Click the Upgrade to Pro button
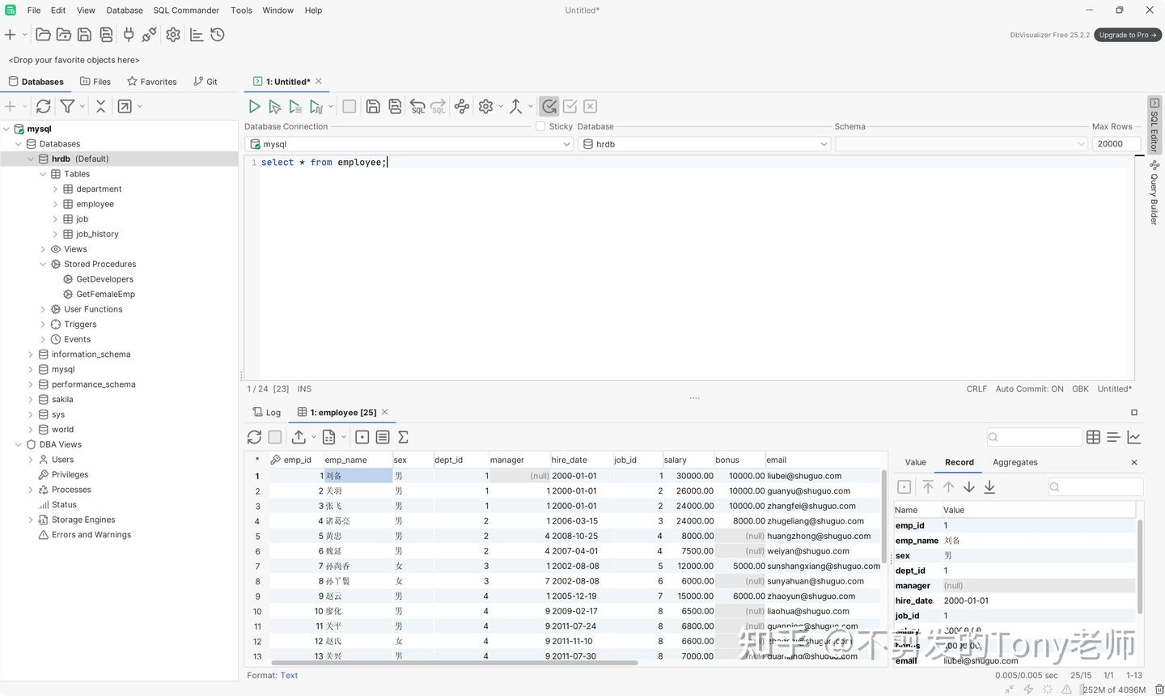 click(1128, 35)
